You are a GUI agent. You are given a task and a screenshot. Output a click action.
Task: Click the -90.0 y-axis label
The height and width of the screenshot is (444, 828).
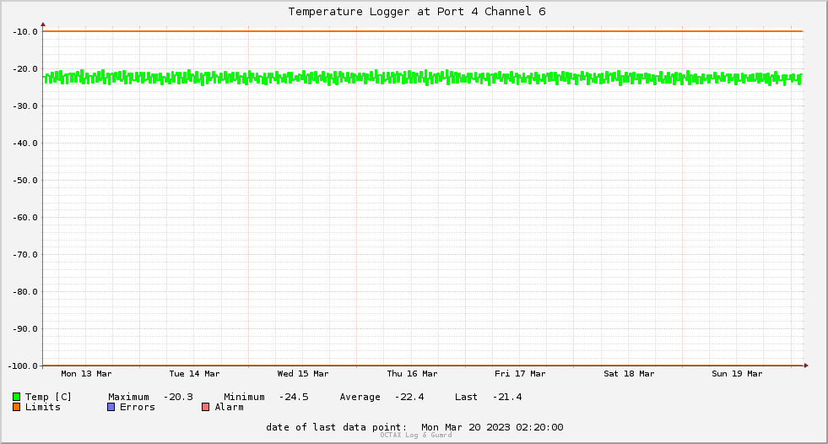[x=24, y=329]
